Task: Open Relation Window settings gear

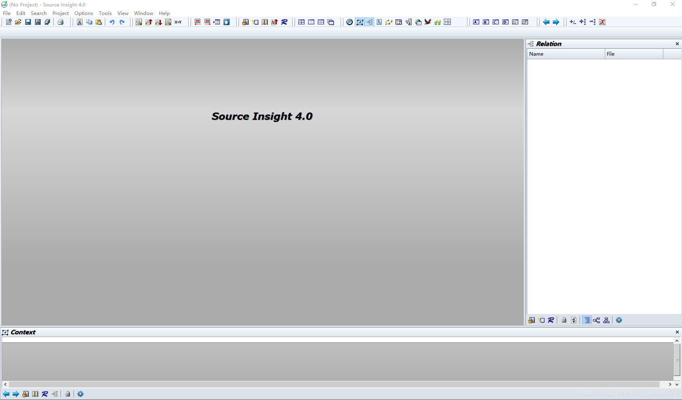Action: 619,320
